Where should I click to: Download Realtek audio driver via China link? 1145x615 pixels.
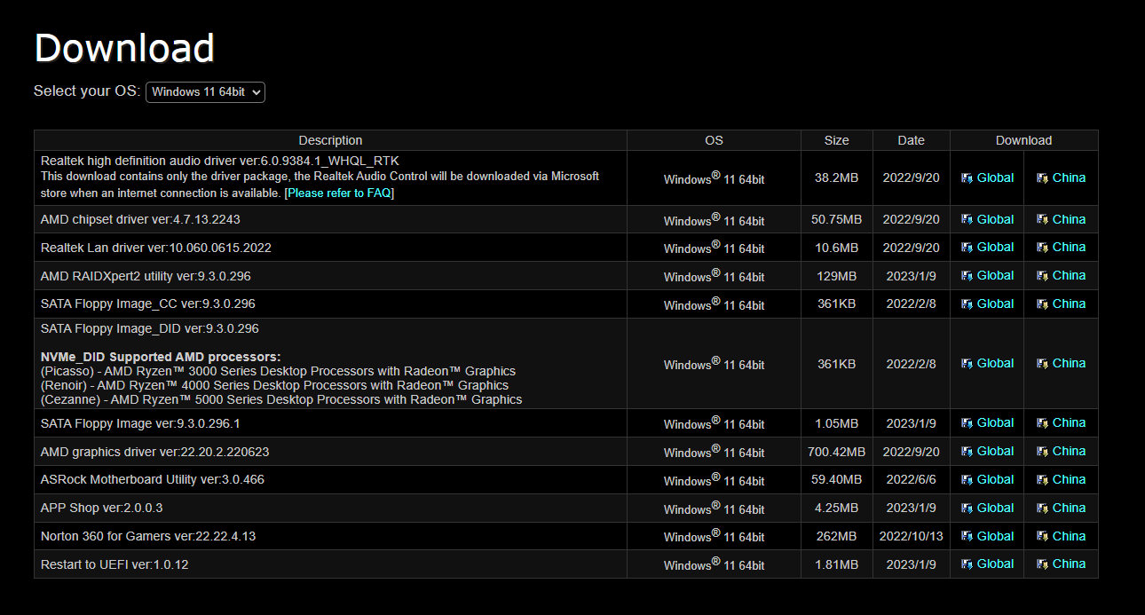(1069, 177)
